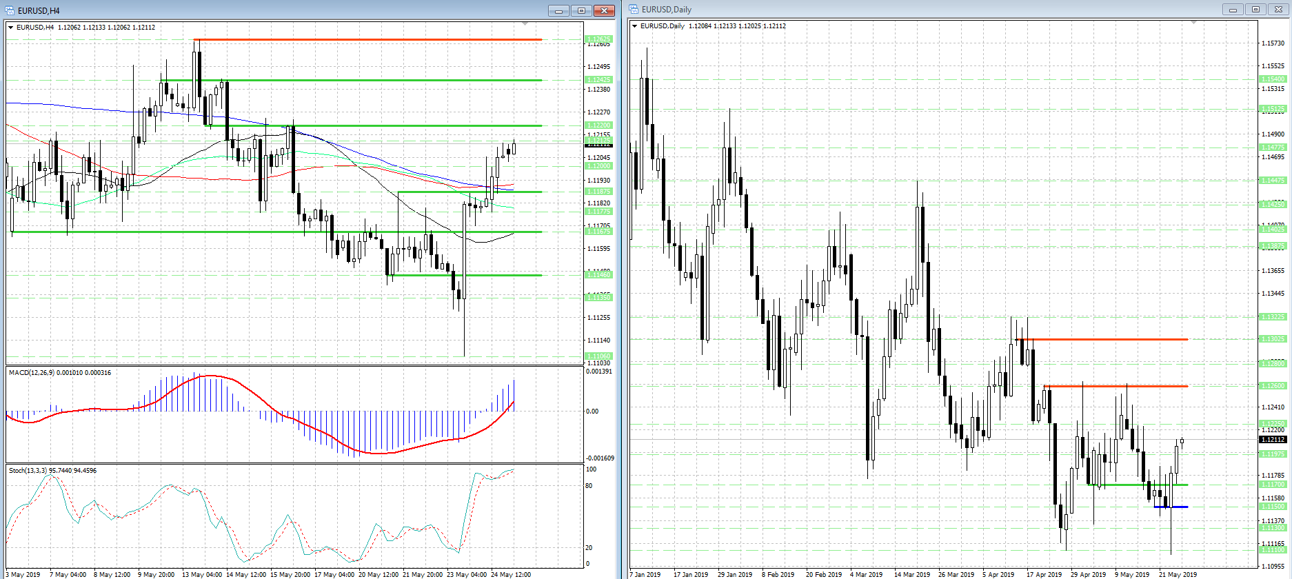
Task: Click the 1.11875 green price label in H4
Action: pyautogui.click(x=598, y=192)
